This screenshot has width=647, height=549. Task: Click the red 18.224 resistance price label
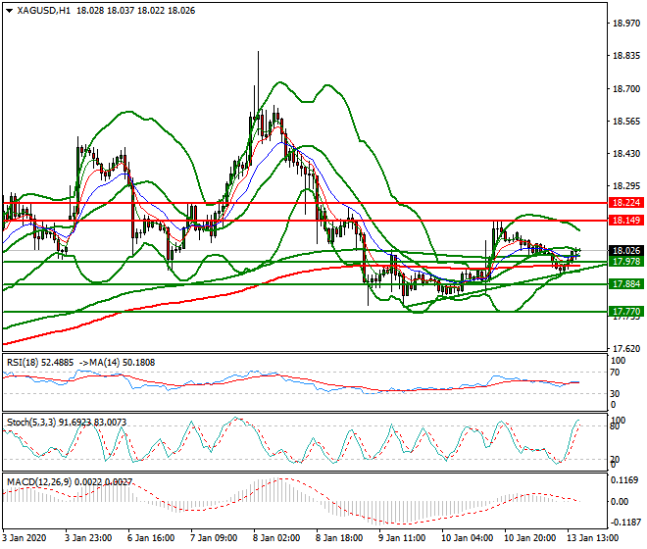click(x=626, y=203)
